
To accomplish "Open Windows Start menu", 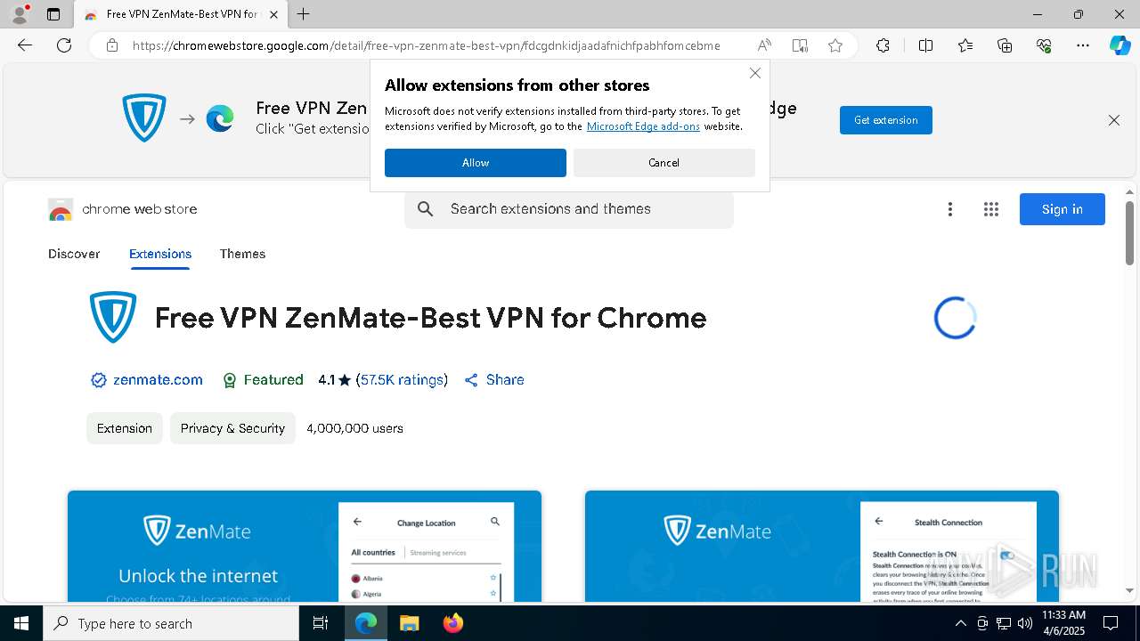I will [21, 623].
